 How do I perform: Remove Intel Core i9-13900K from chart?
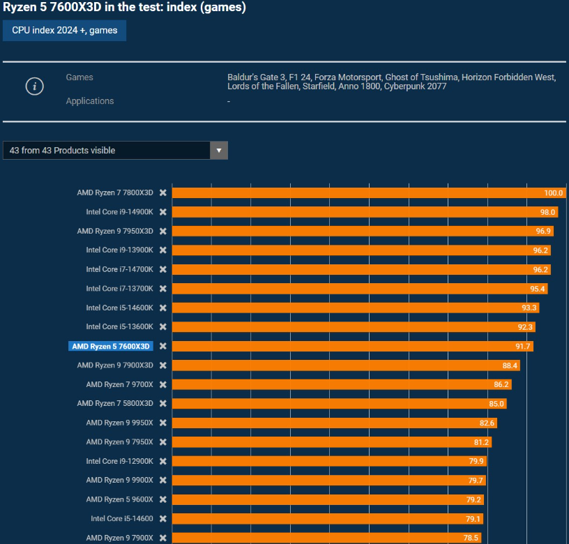163,250
